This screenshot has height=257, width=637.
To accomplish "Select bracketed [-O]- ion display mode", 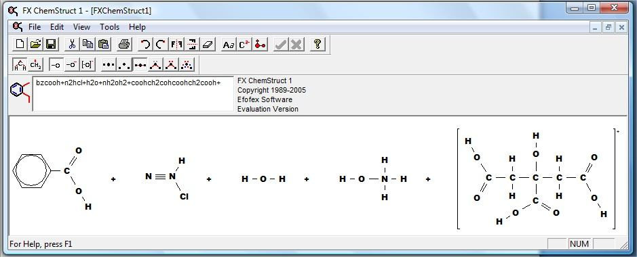I will coord(88,64).
